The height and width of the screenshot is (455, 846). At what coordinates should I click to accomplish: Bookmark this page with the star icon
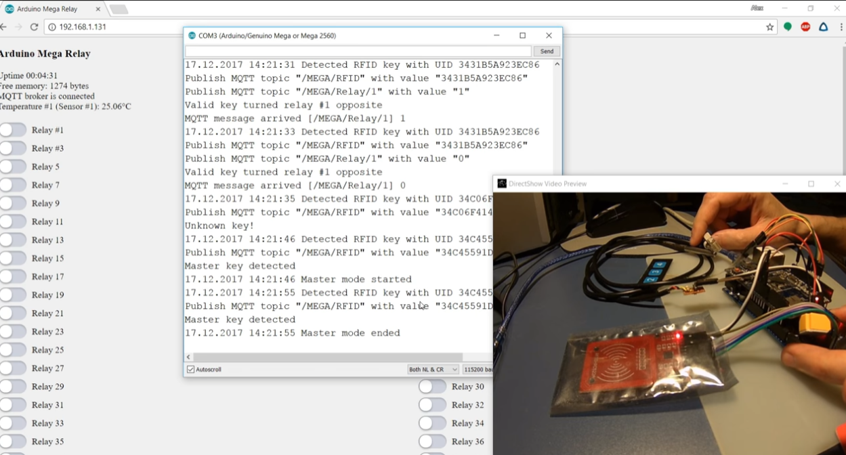point(769,27)
